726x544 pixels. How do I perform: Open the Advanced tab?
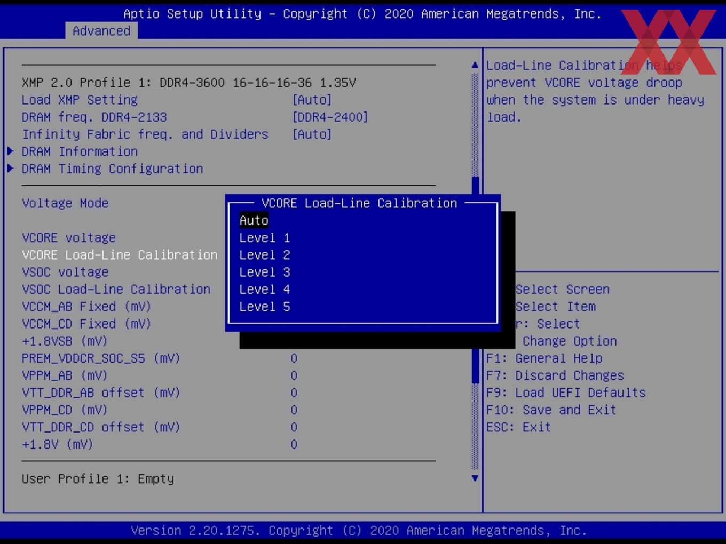click(101, 31)
